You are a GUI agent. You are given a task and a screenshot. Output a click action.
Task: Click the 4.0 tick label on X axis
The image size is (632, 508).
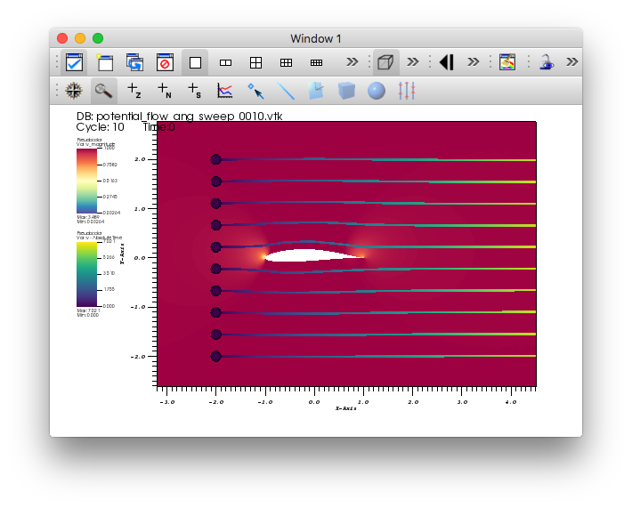coord(511,402)
